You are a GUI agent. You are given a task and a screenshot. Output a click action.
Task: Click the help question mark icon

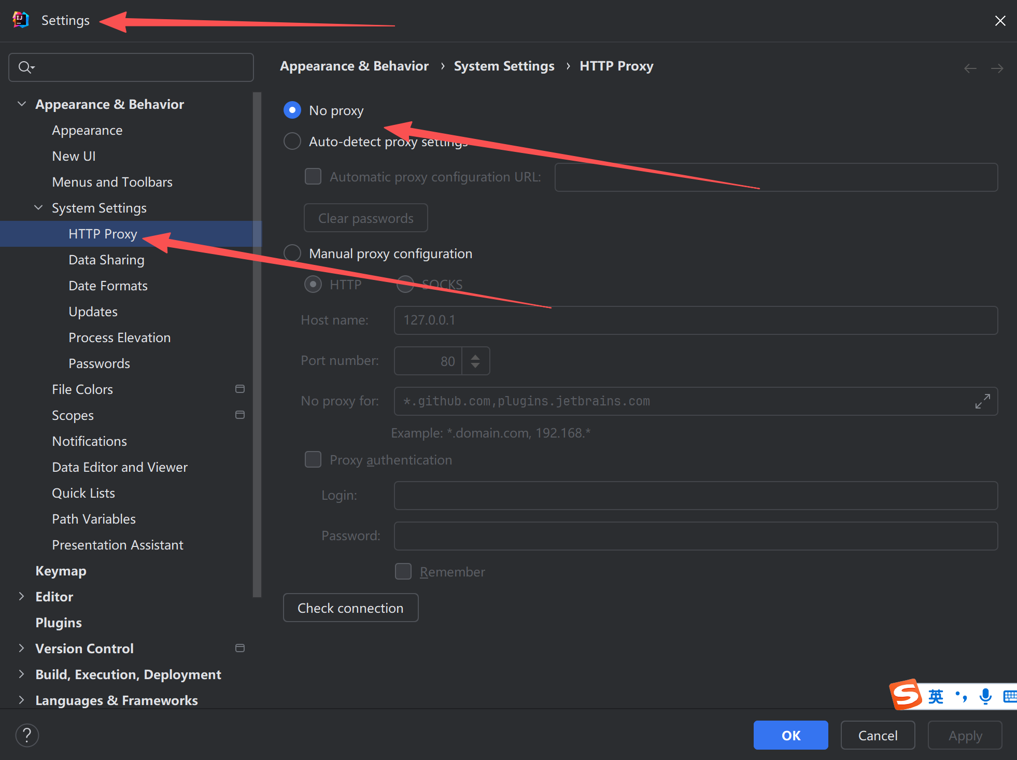click(27, 735)
